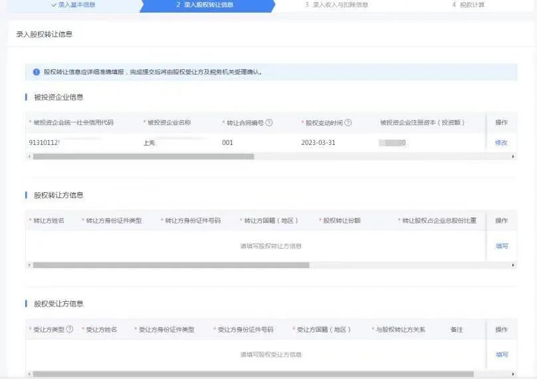The image size is (537, 379).
Task: Click page title 录入股权转让信息
Action: tap(44, 34)
